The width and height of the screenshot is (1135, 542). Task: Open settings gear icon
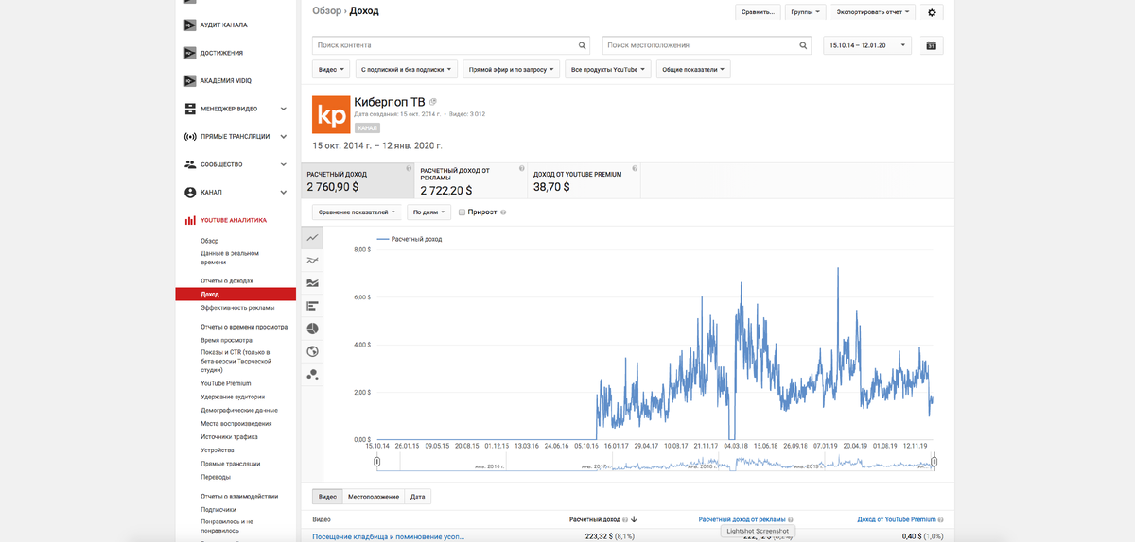tap(932, 12)
